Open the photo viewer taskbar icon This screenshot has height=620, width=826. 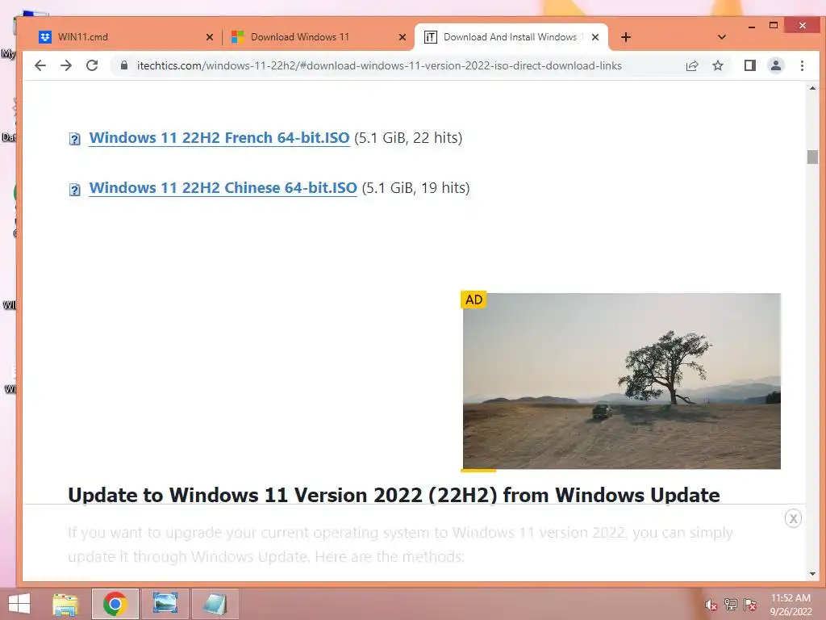coord(165,604)
